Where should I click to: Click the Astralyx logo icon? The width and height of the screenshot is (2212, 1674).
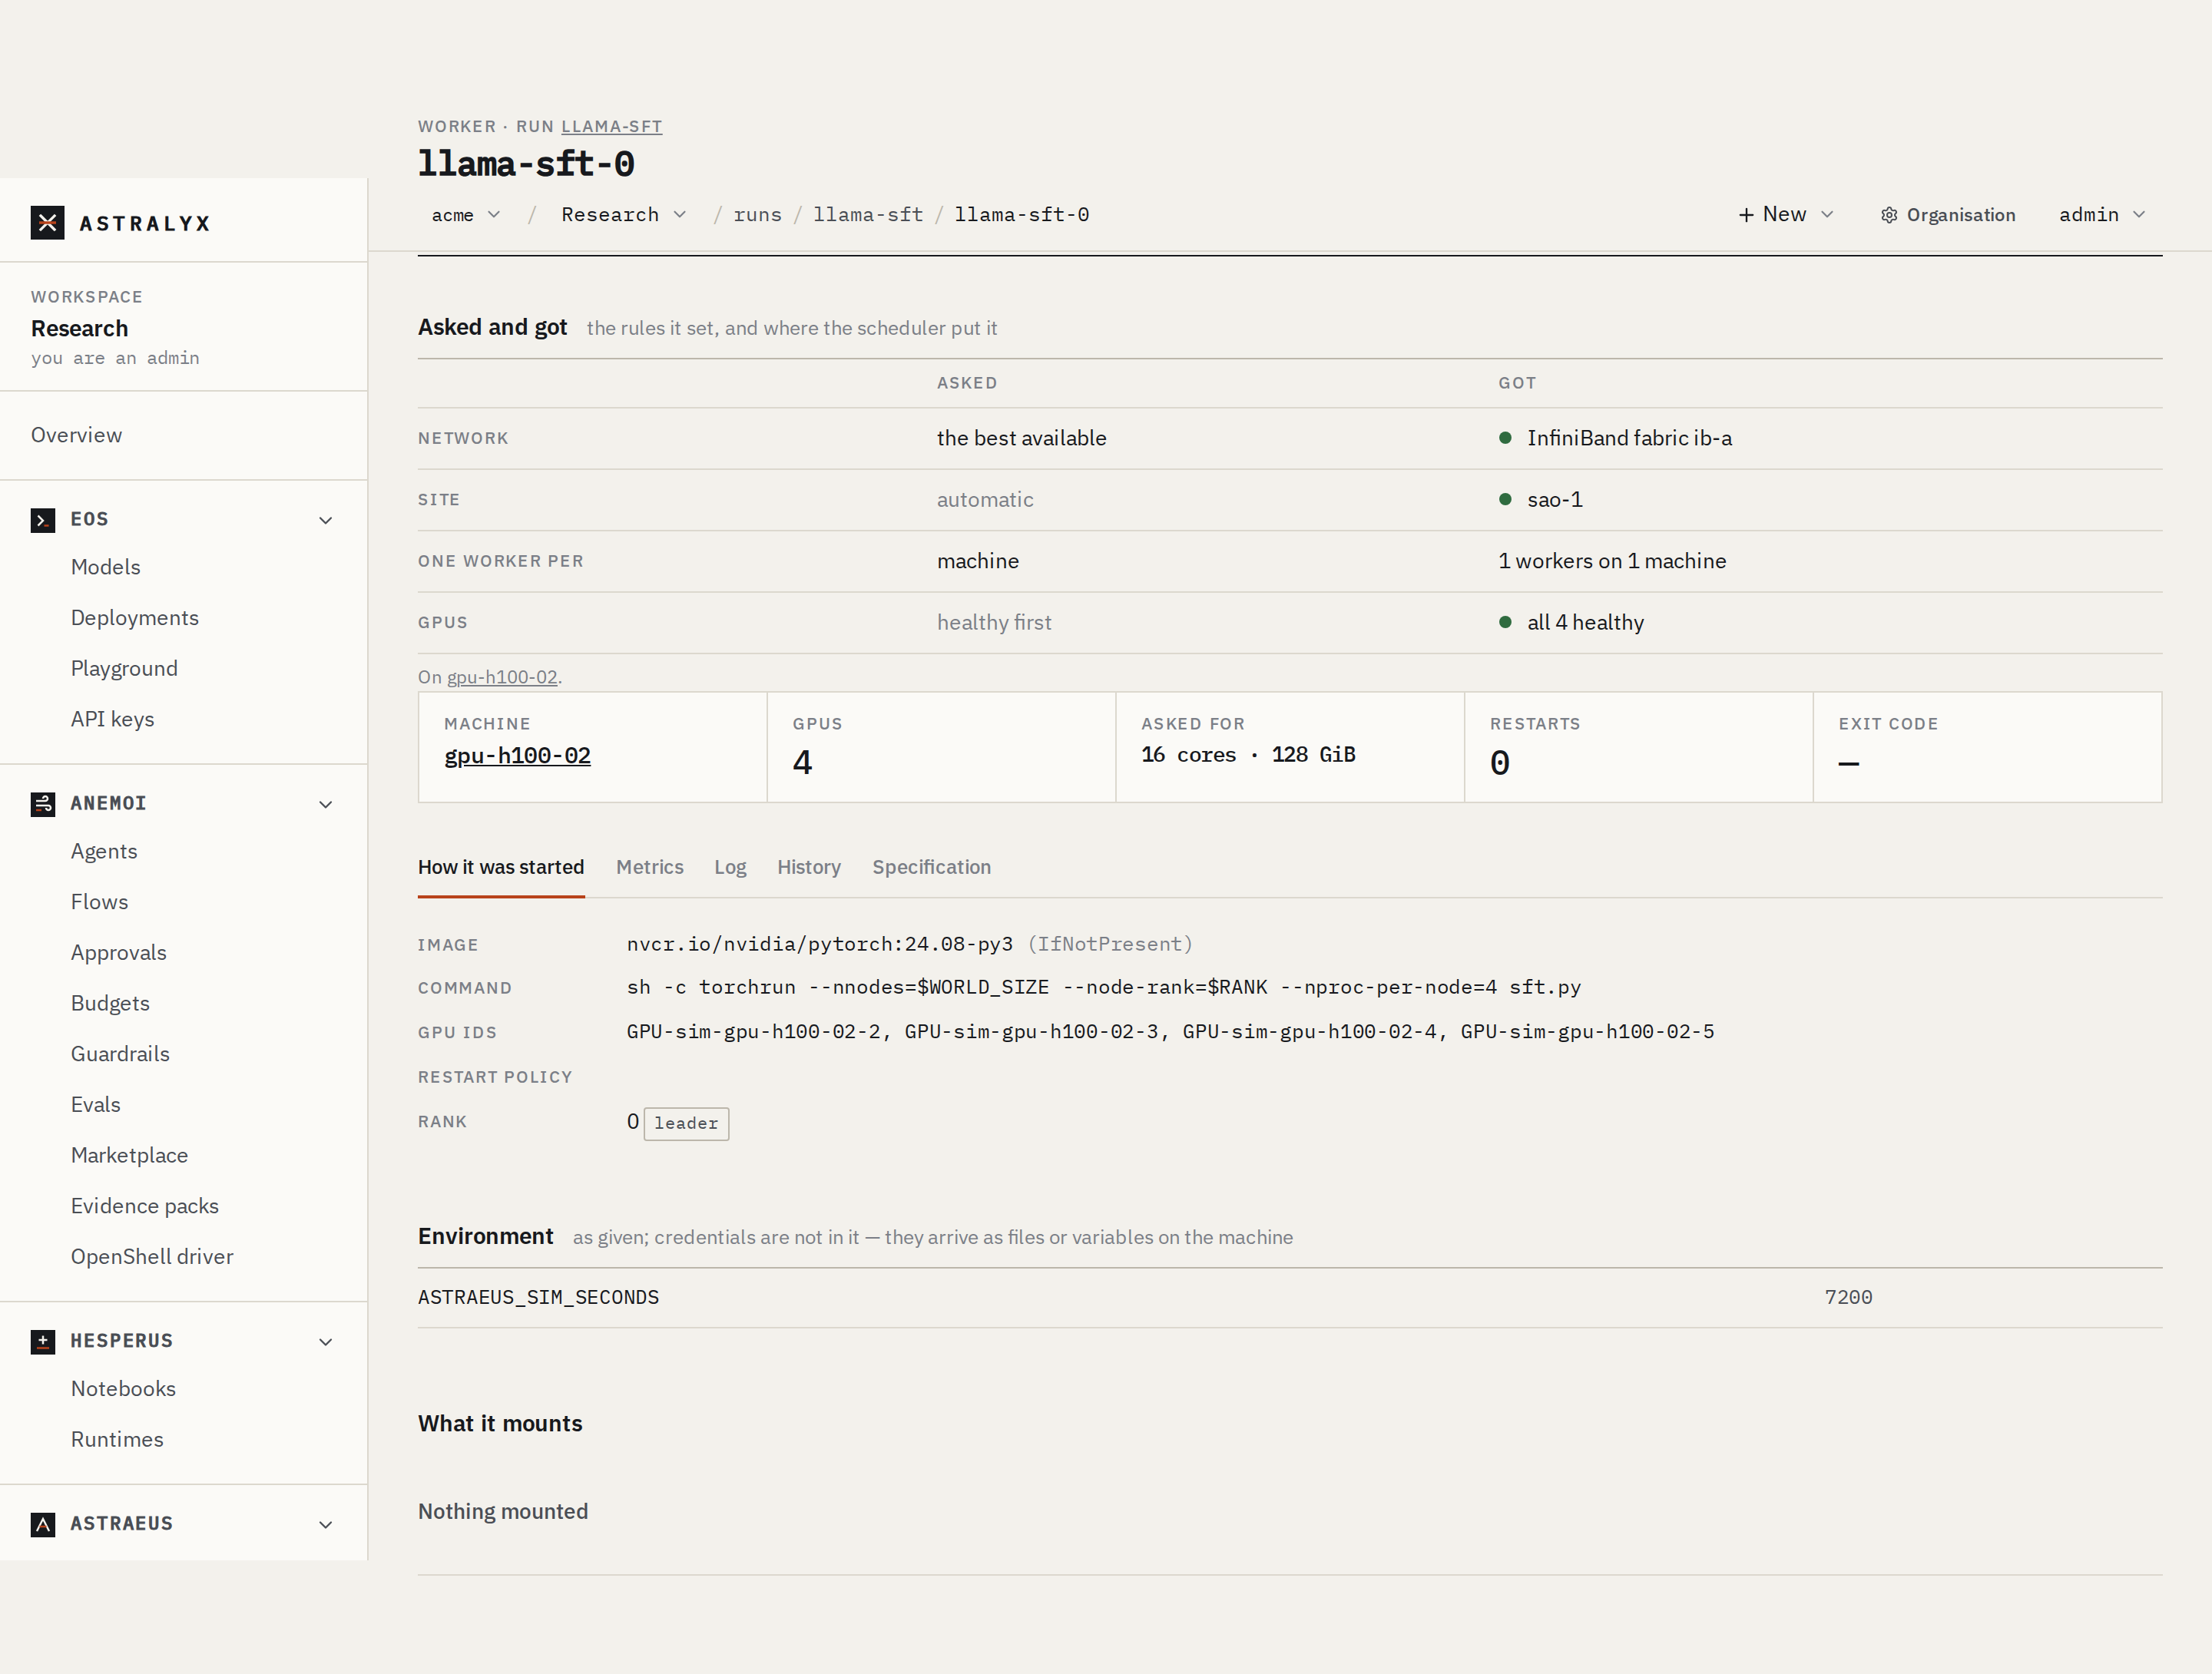(x=47, y=223)
